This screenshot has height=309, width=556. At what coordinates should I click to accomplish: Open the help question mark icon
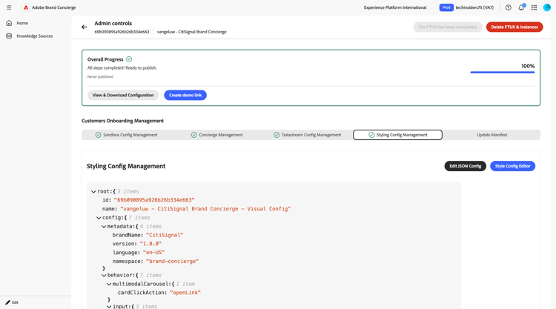click(508, 7)
